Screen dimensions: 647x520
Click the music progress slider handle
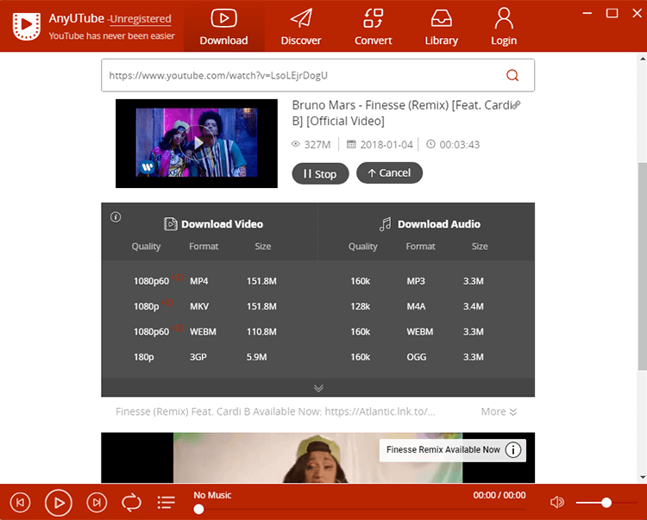[198, 510]
